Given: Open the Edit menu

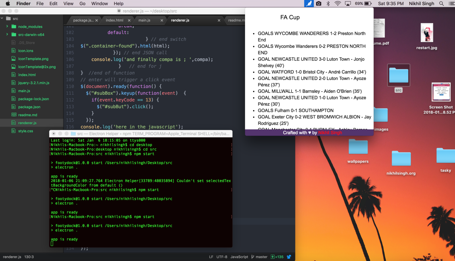Looking at the screenshot, I should click(53, 4).
